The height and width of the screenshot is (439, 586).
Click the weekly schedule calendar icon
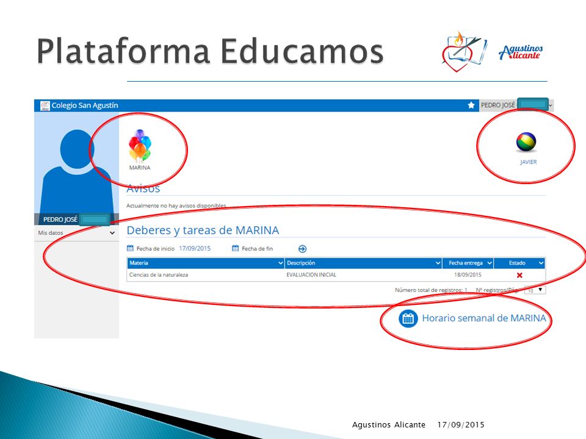408,318
